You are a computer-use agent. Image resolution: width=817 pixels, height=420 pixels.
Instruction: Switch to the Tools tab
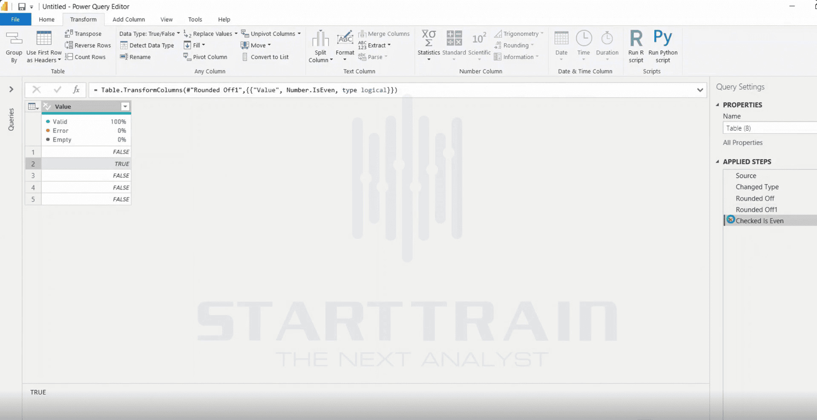coord(195,20)
